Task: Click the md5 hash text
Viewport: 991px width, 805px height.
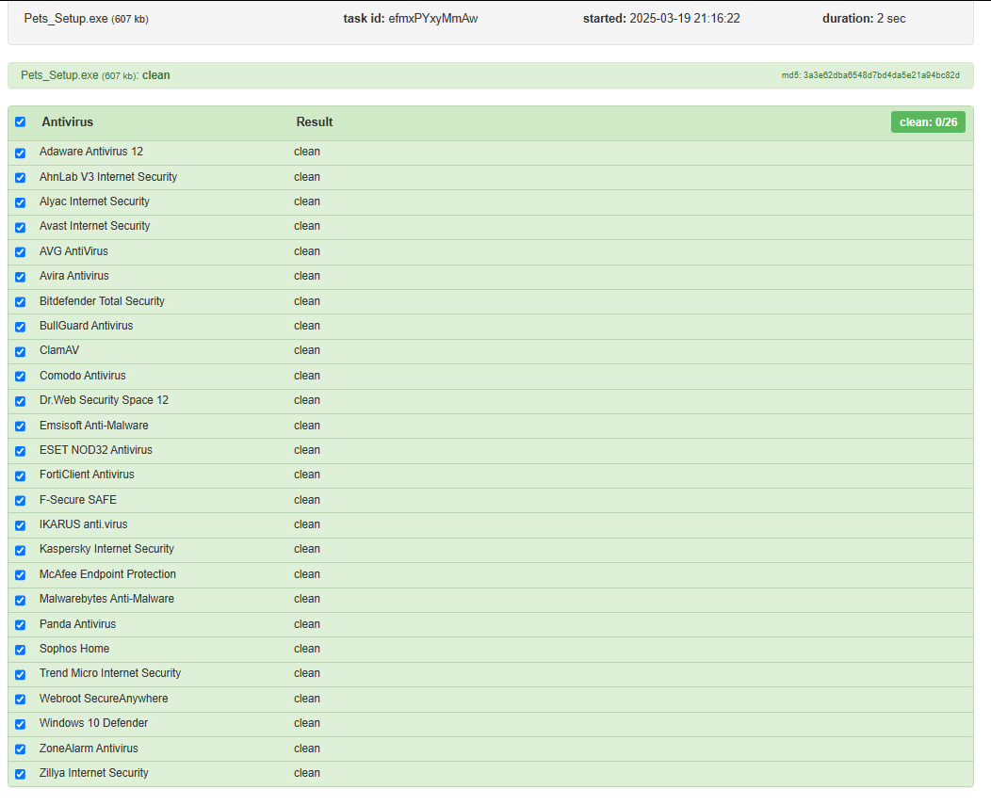Action: [870, 75]
